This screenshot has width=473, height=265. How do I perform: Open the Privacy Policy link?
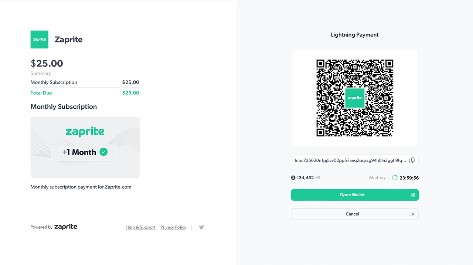point(173,227)
